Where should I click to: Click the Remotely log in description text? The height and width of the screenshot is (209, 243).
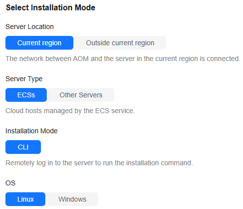(99, 163)
